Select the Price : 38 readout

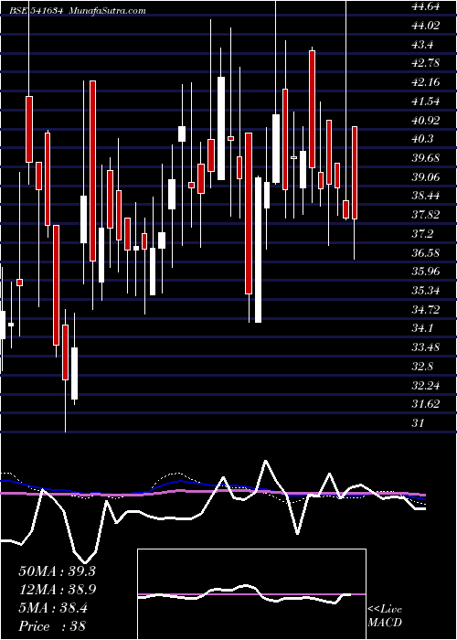point(52,626)
